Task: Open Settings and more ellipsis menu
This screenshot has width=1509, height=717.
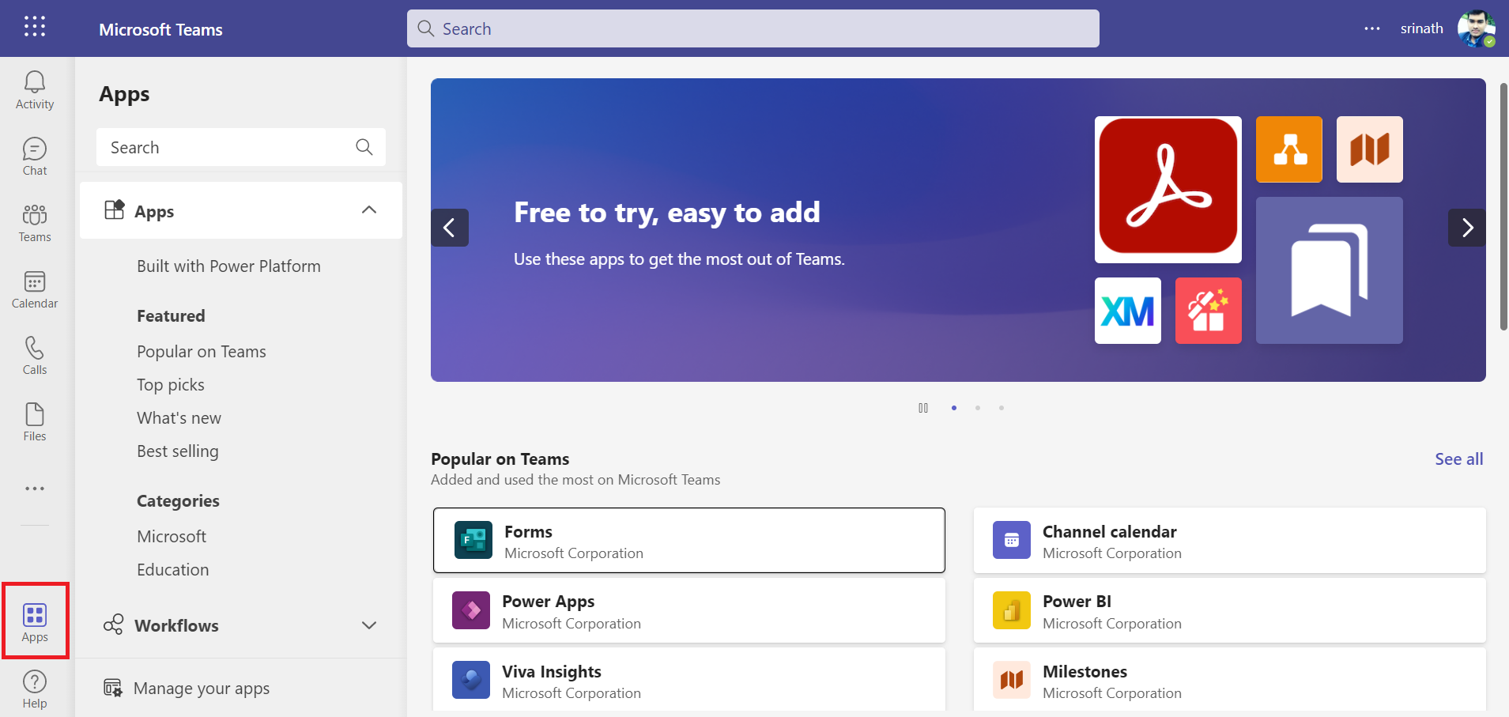Action: coord(1371,28)
